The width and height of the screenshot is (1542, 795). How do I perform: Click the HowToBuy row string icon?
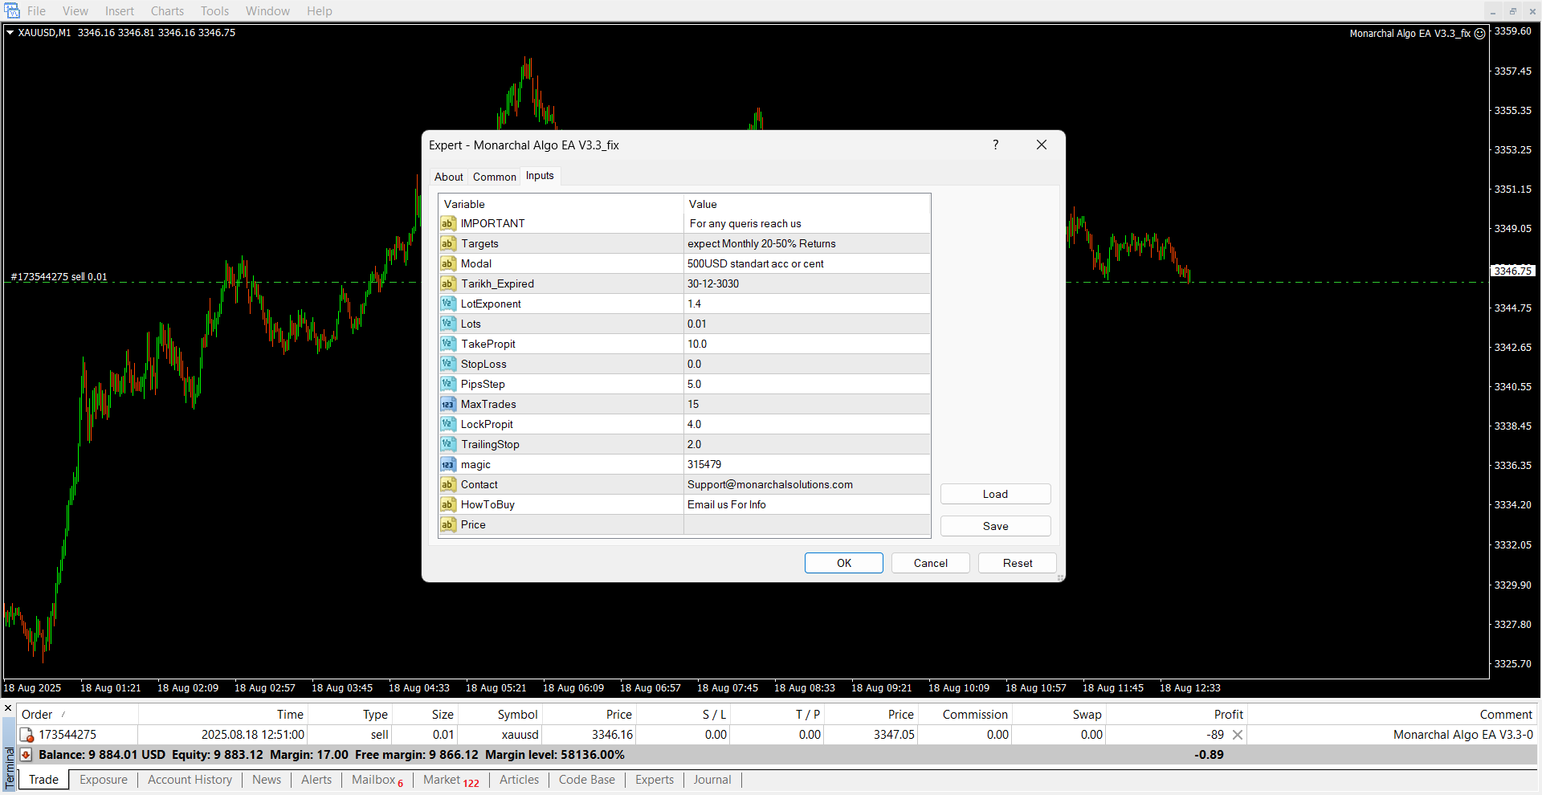click(448, 504)
